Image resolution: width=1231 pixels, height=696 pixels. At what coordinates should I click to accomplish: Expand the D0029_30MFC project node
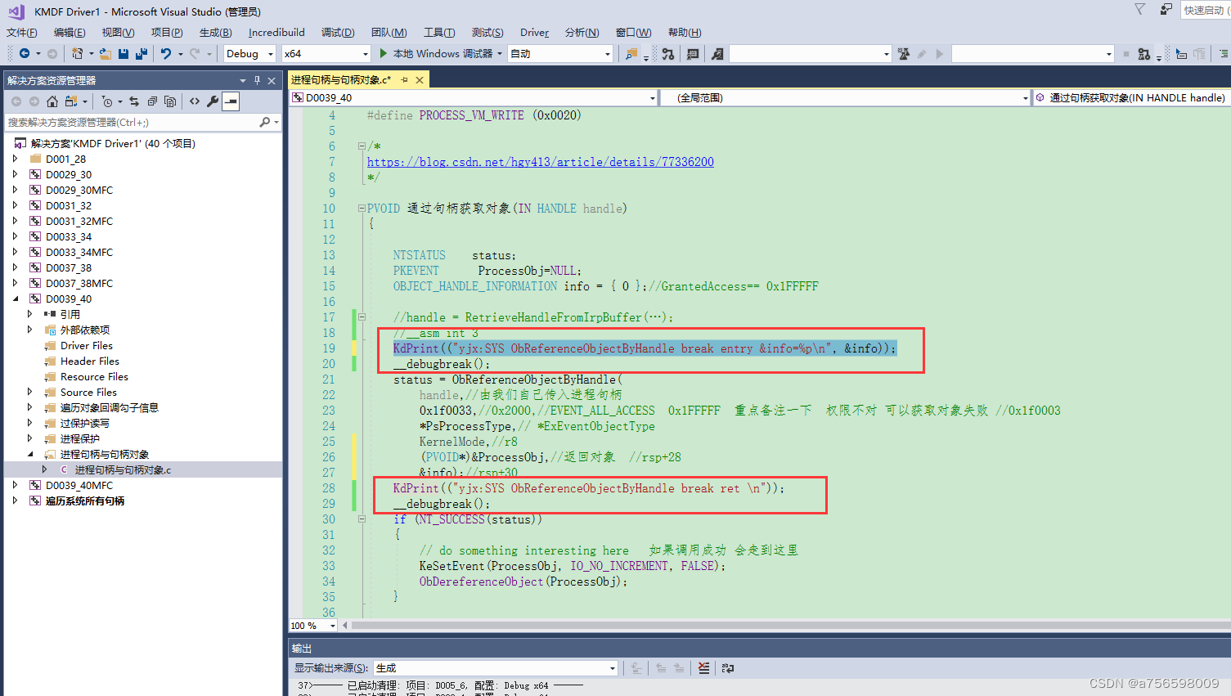coord(16,190)
